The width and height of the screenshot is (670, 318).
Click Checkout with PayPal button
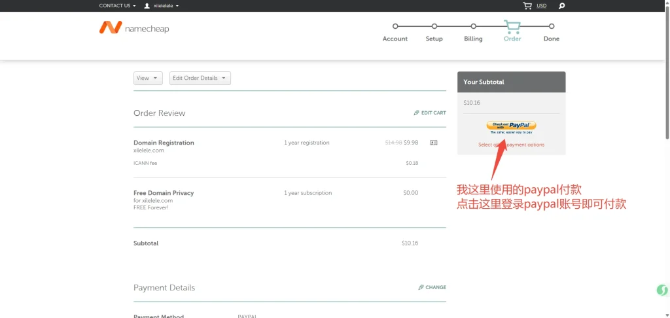pyautogui.click(x=511, y=125)
